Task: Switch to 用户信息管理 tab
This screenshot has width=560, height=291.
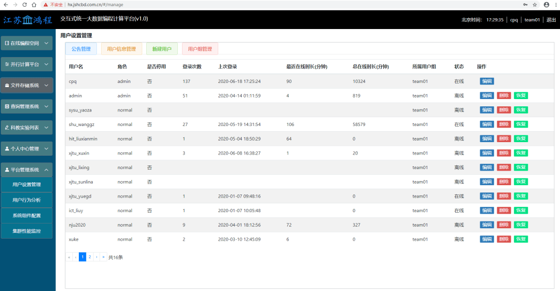Action: 121,49
